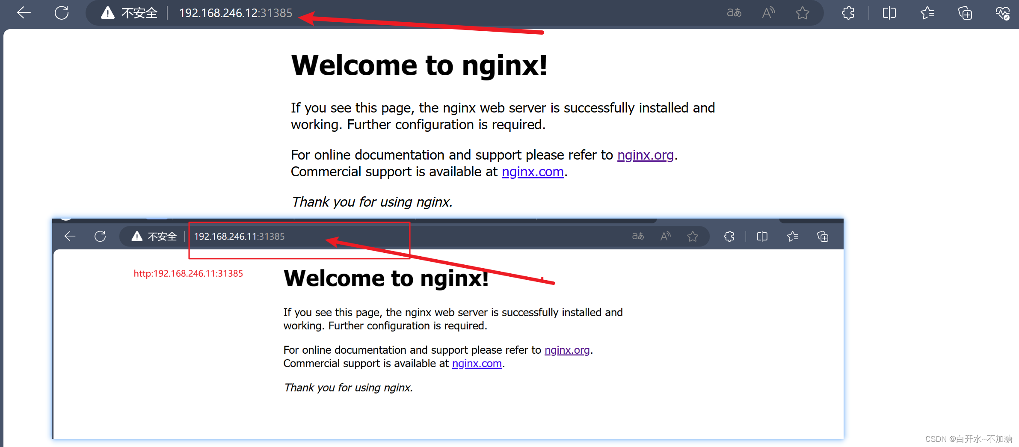1019x447 pixels.
Task: Open extensions puzzle icon in lower browser
Action: pos(729,236)
